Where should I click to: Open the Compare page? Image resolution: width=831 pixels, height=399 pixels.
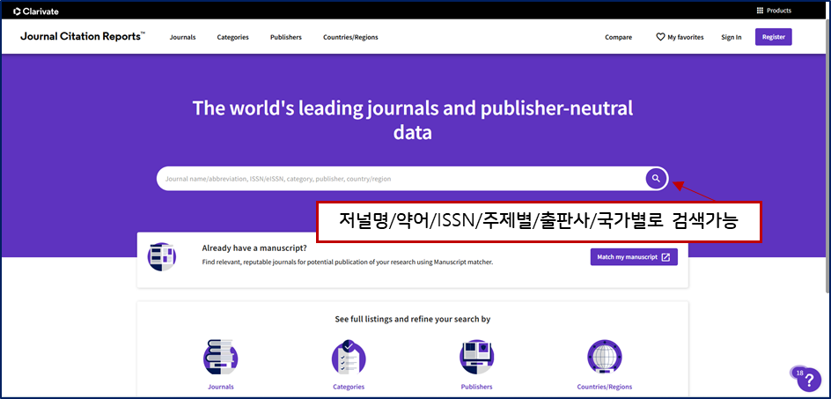pos(619,37)
